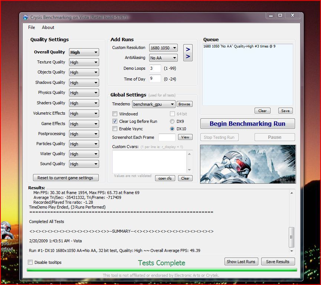Click the Time of Day input field
Viewport: 321px width, 285px height.
tap(155, 79)
